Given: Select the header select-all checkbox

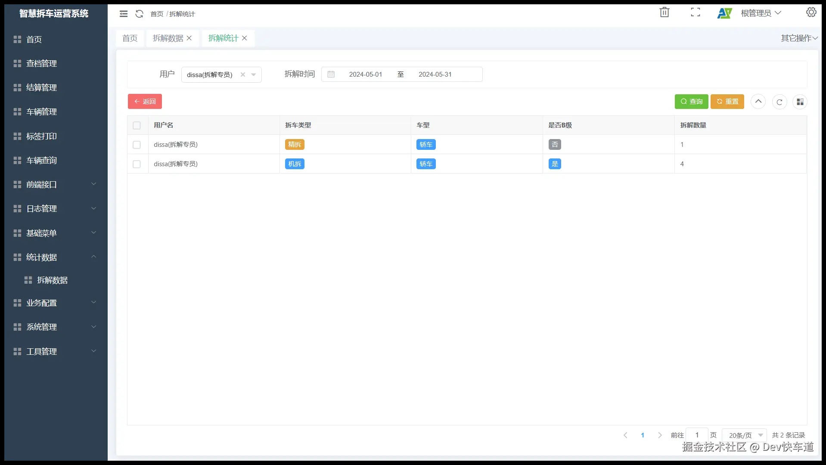Looking at the screenshot, I should (x=137, y=125).
